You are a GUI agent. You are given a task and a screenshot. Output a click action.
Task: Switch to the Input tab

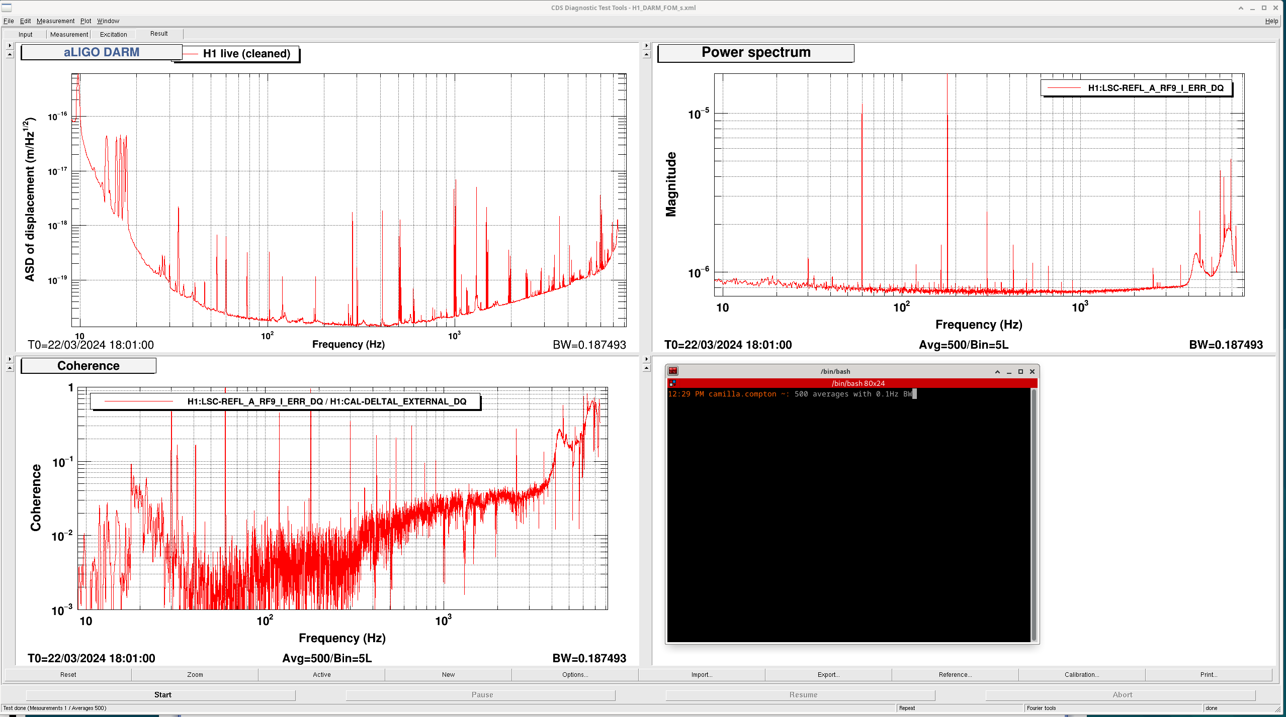click(x=25, y=35)
